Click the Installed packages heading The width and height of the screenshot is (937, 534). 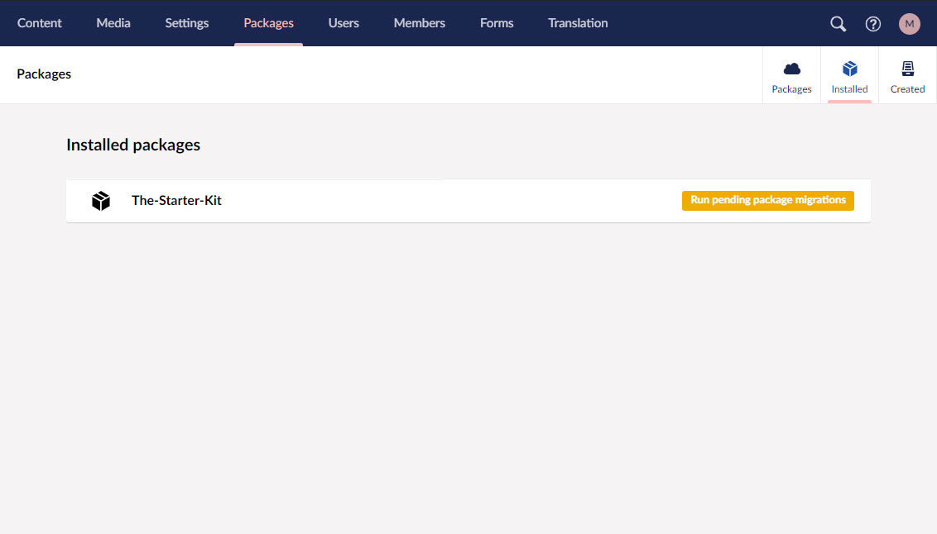tap(133, 145)
